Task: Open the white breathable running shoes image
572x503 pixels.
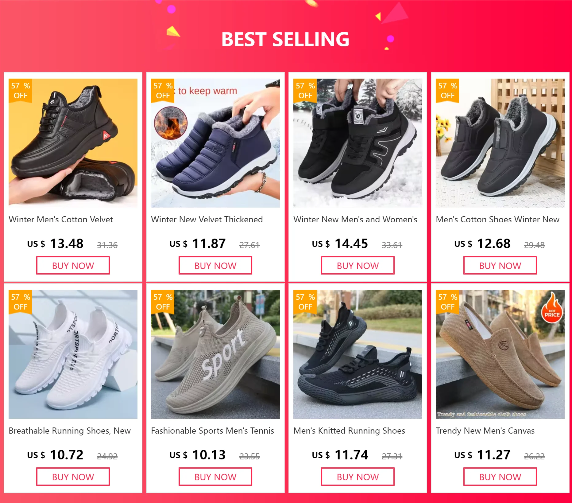Action: pyautogui.click(x=73, y=354)
